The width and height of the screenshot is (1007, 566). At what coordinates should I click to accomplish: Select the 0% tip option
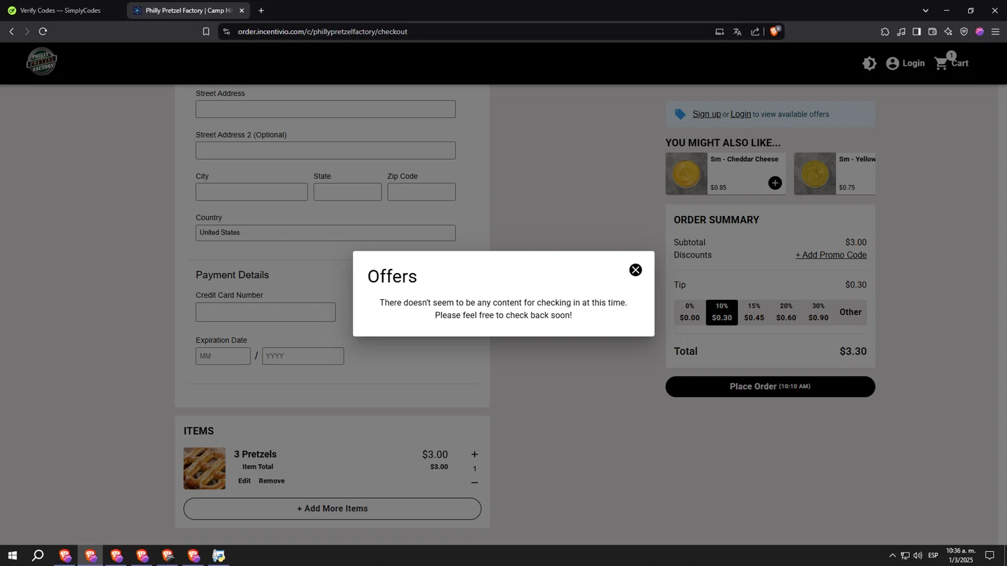coord(689,312)
